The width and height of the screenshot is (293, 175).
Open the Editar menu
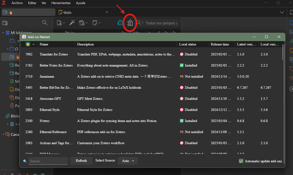click(32, 3)
